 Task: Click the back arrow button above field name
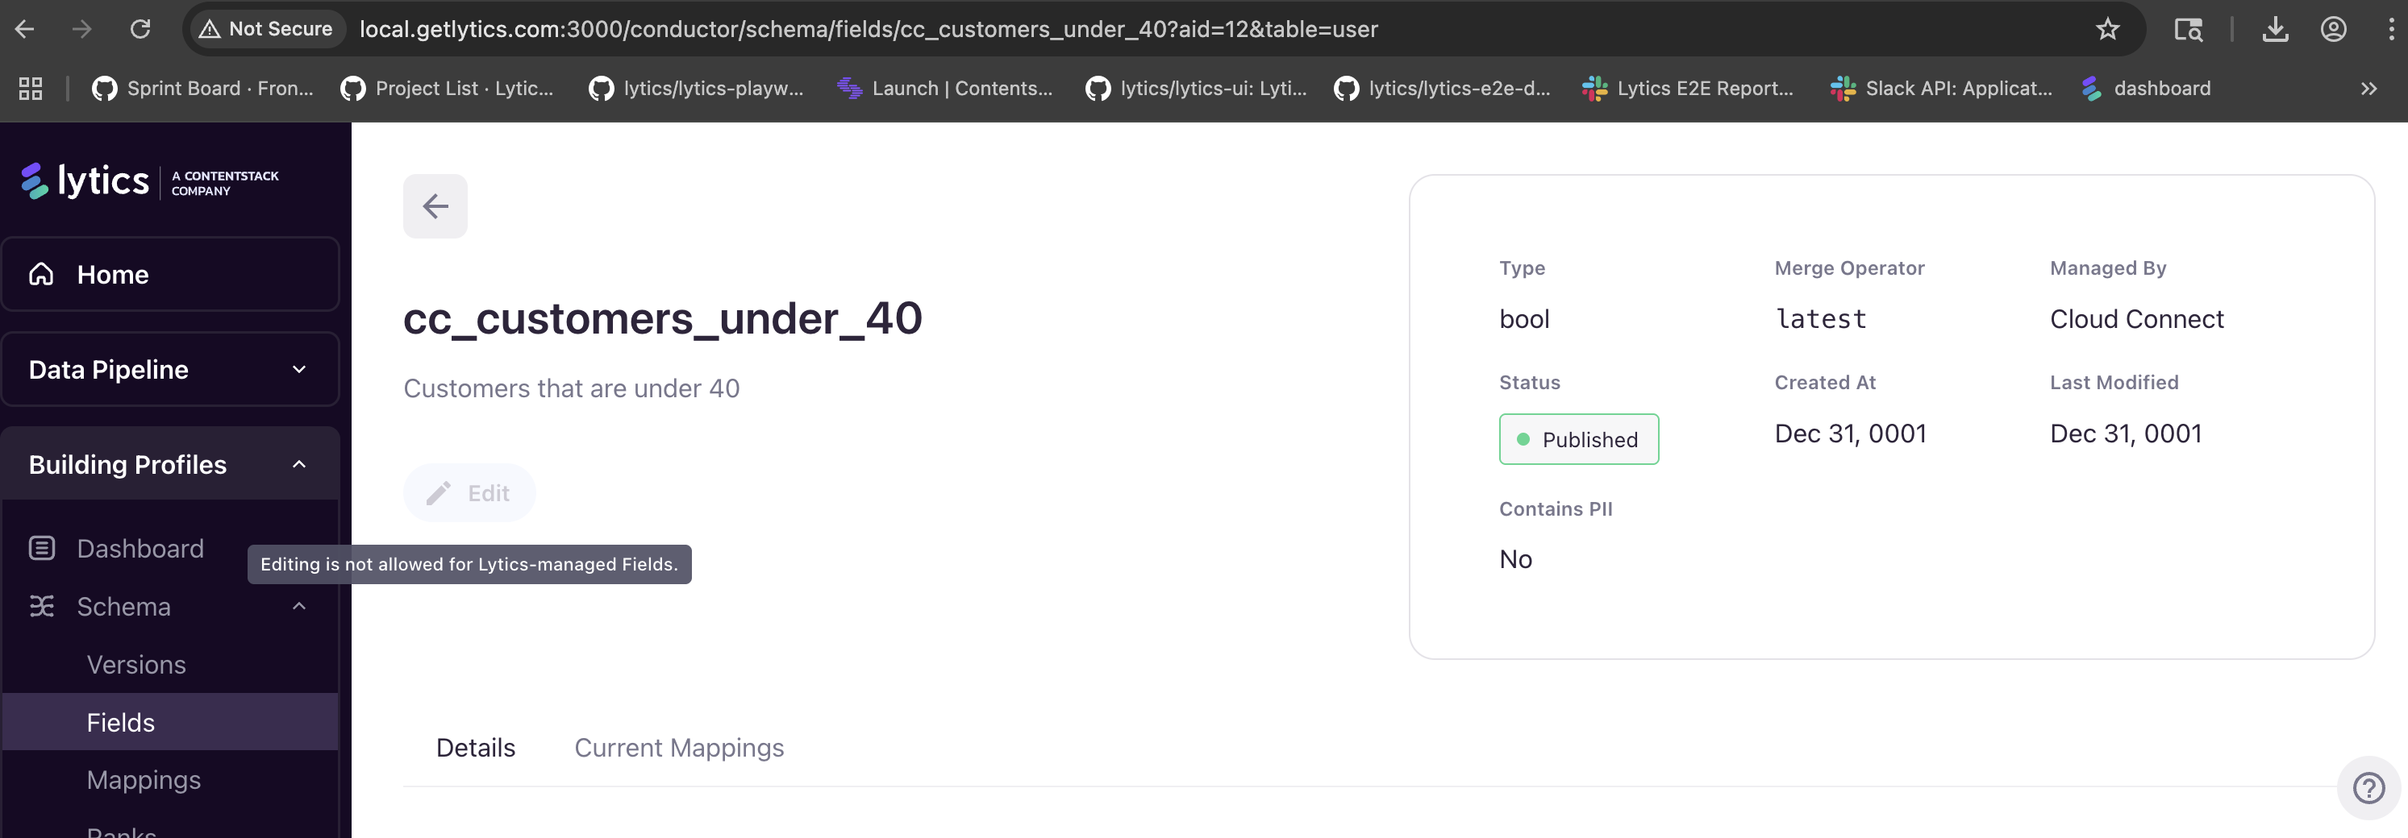[x=435, y=206]
